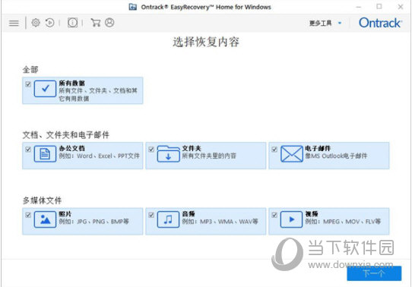Open the 更多工具 menu label

pos(320,23)
